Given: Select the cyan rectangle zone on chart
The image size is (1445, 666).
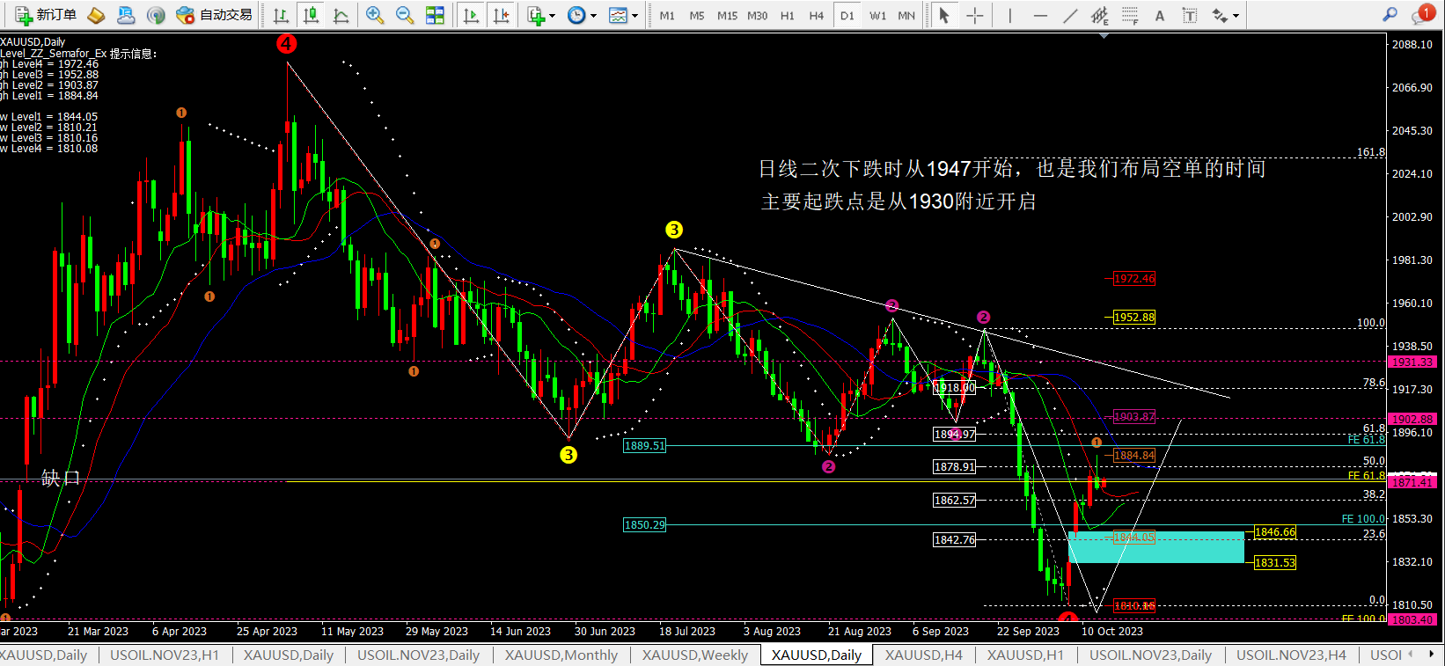Looking at the screenshot, I should (1155, 546).
